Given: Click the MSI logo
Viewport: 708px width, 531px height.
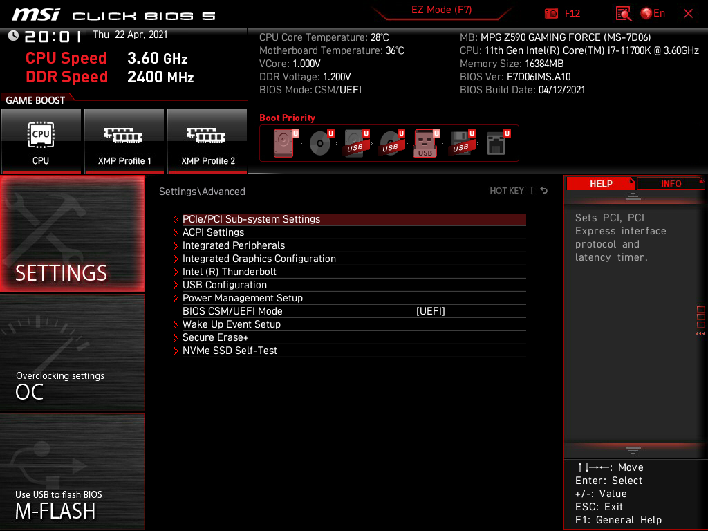Looking at the screenshot, I should coord(36,15).
